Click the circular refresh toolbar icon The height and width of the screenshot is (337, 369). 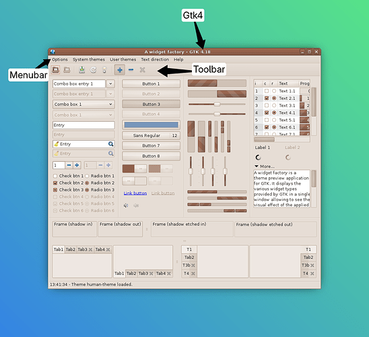[93, 69]
